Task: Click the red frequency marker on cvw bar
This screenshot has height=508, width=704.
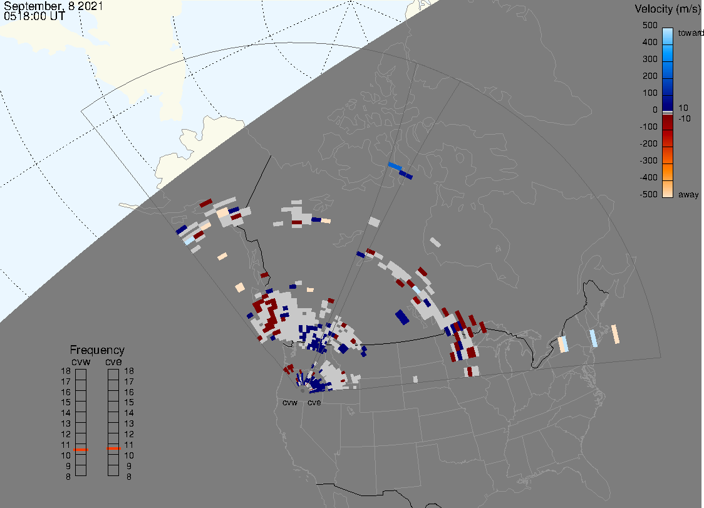Action: 81,450
